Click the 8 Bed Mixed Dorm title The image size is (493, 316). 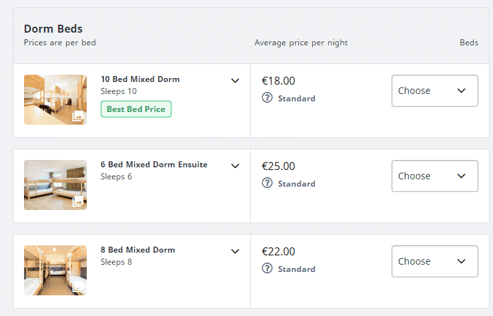137,250
